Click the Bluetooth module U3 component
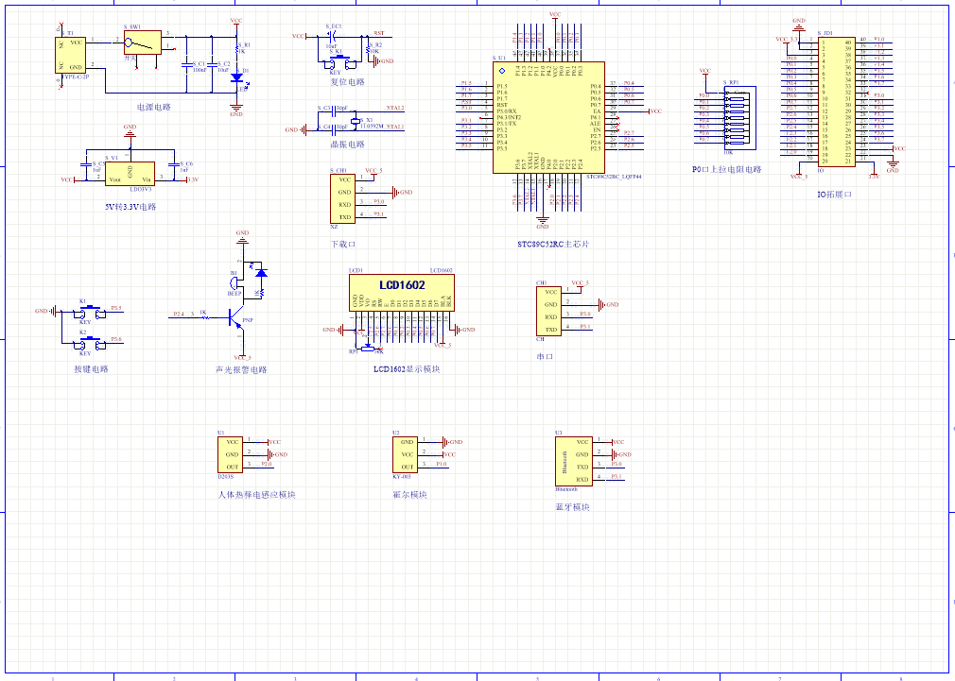The image size is (955, 681). pos(577,461)
